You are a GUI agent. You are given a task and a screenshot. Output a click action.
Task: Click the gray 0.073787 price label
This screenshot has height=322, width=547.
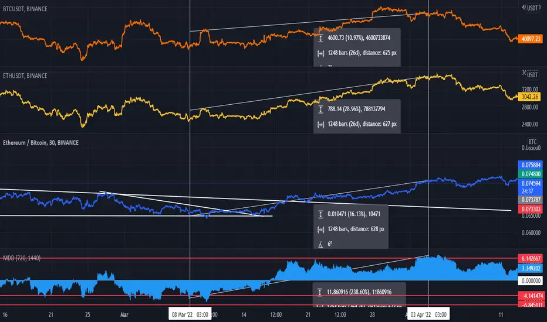(x=530, y=200)
